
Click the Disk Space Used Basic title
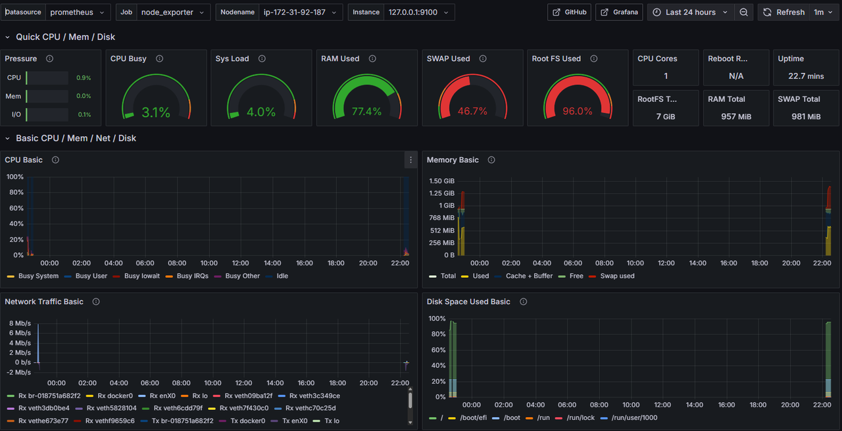tap(468, 302)
